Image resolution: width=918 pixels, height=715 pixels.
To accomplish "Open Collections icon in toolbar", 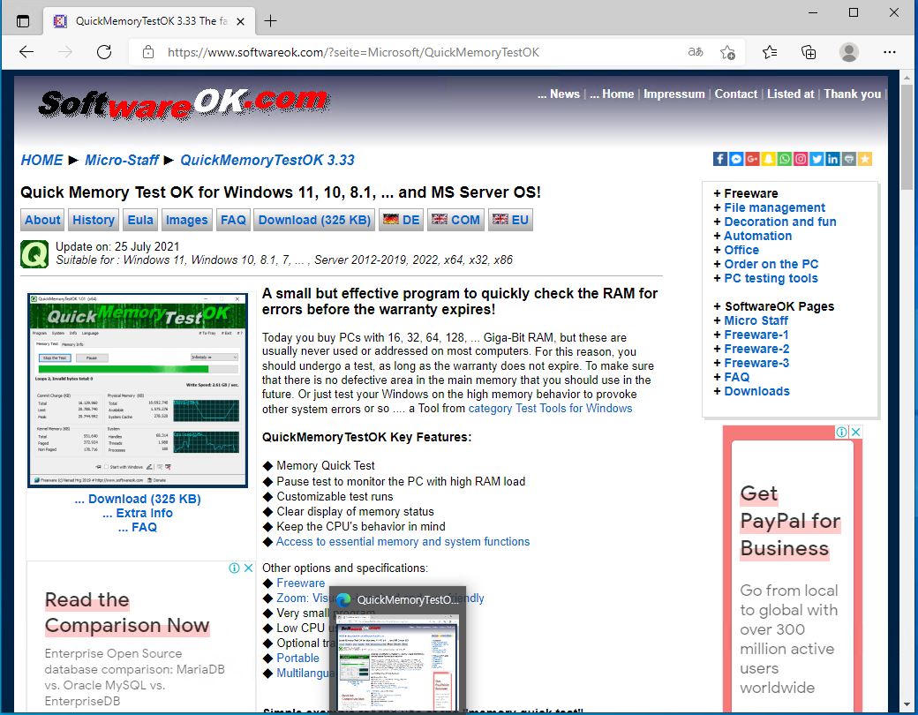I will click(x=809, y=52).
